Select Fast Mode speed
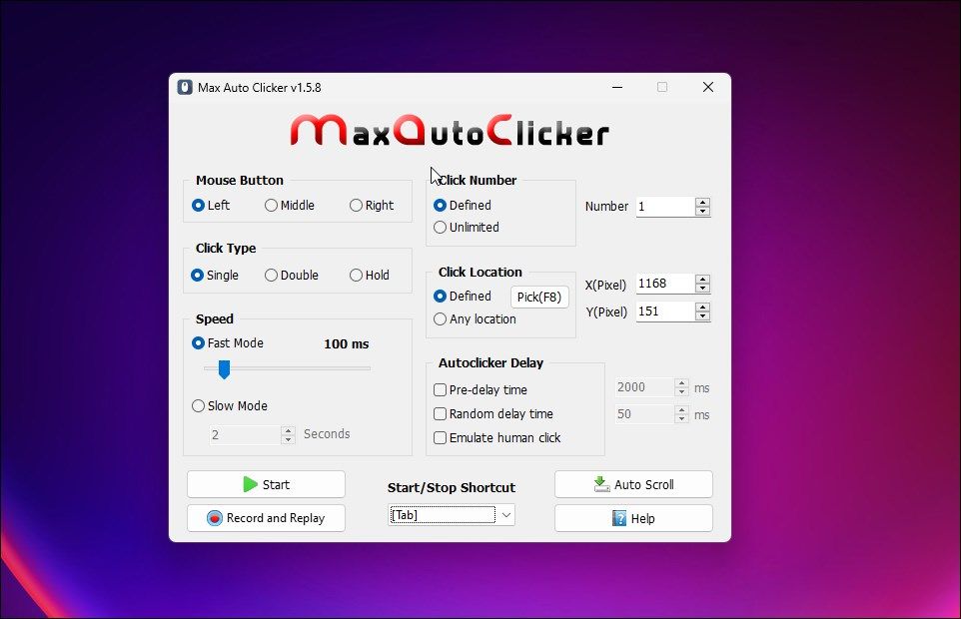 pyautogui.click(x=228, y=342)
